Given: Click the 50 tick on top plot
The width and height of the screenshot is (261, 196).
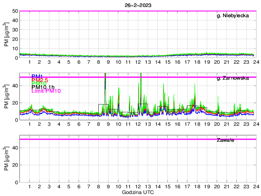Looking at the screenshot, I should click(x=14, y=11).
